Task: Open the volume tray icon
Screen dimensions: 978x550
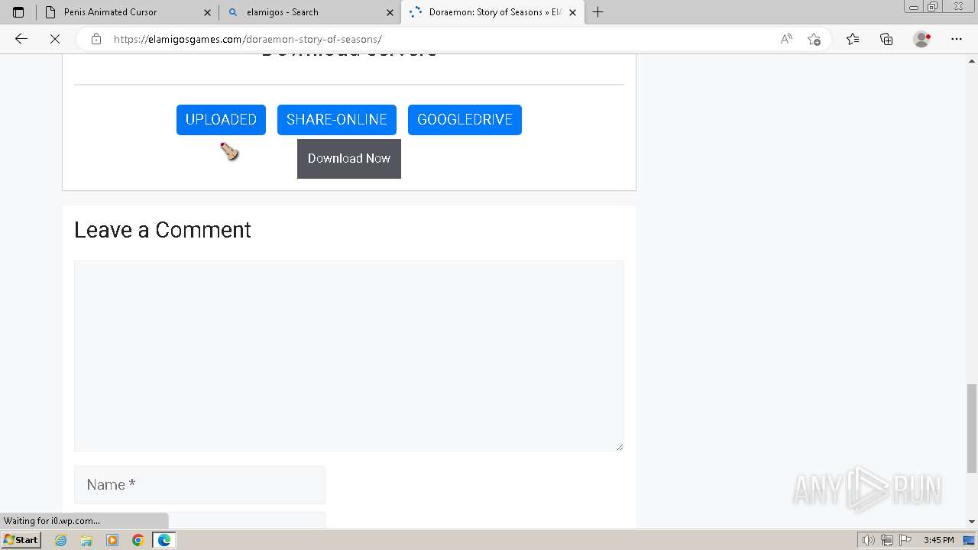Action: (868, 540)
